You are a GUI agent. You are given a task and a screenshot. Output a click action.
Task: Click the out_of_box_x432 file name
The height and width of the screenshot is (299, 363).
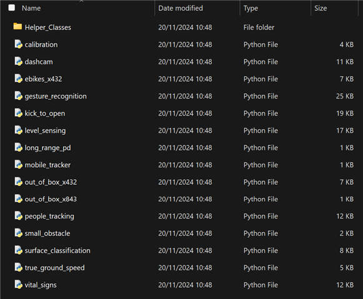pos(51,182)
